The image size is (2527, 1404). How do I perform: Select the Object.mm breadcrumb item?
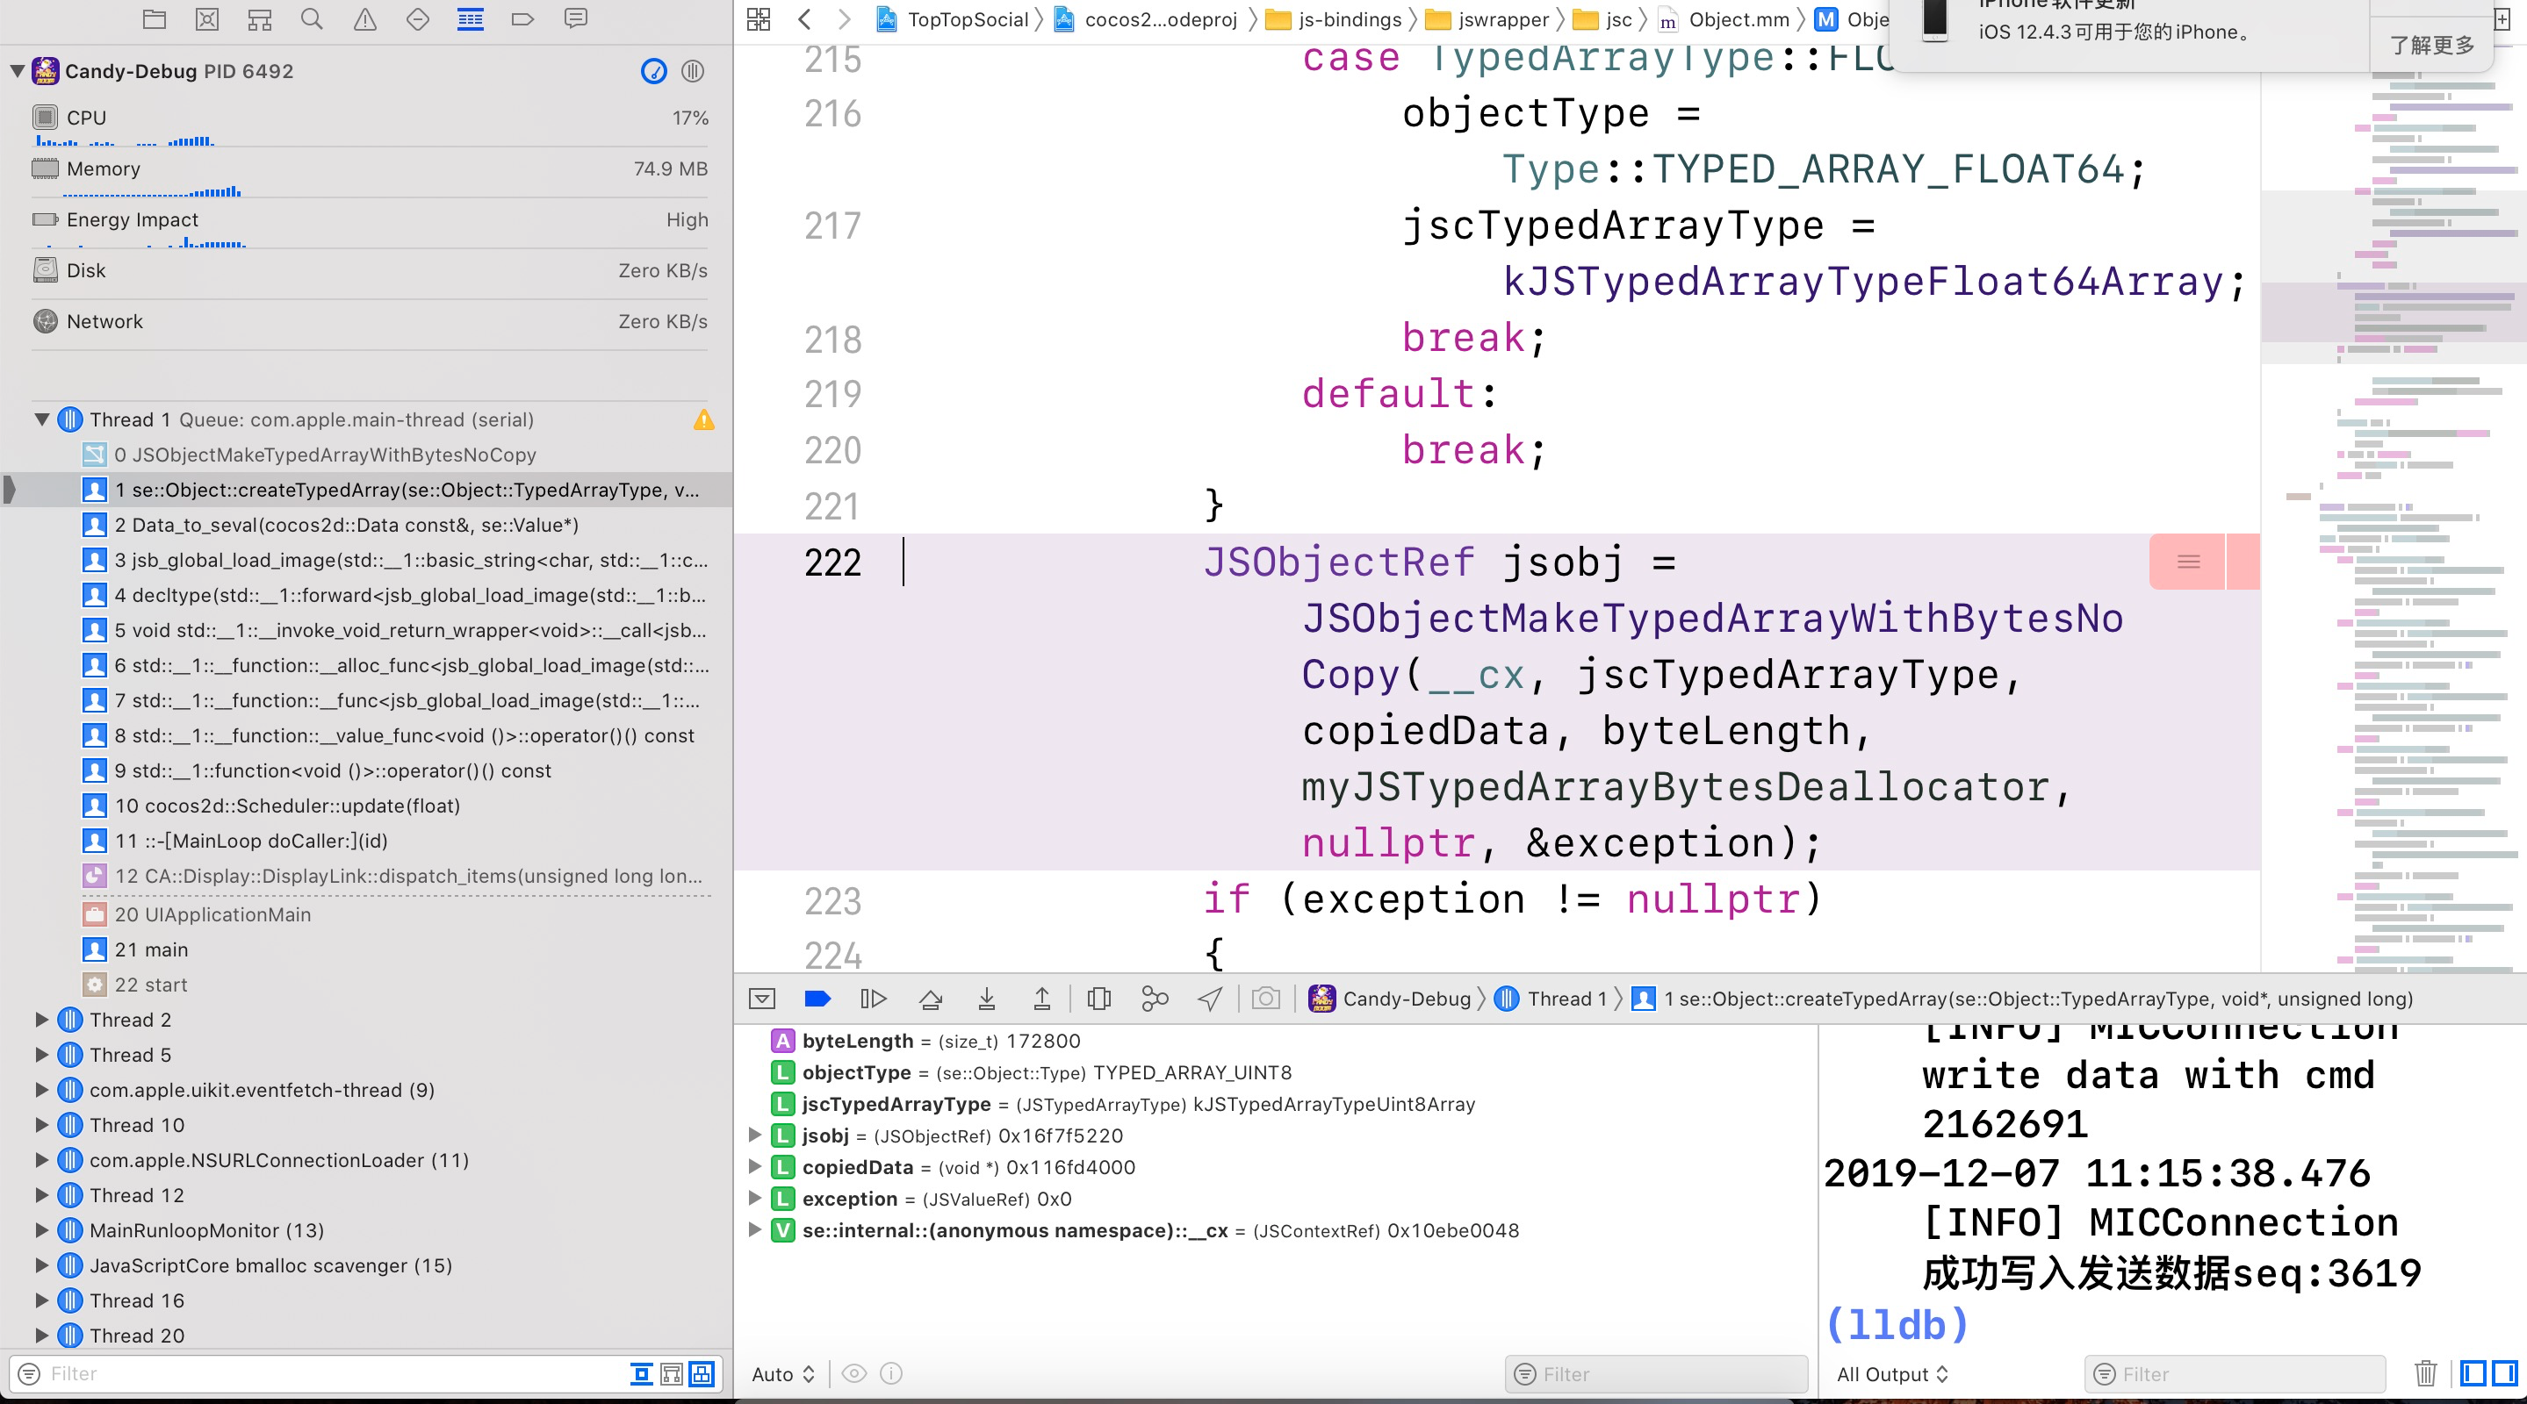click(x=1738, y=19)
